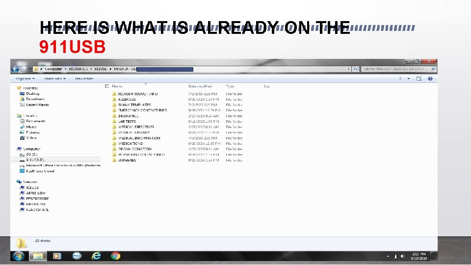Open the address bar history dropdown arrow
Image resolution: width=471 pixels, height=265 pixels.
point(348,69)
